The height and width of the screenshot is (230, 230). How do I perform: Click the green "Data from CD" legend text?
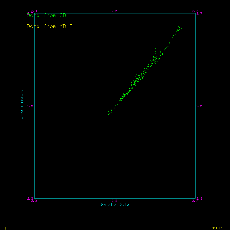pyautogui.click(x=46, y=16)
